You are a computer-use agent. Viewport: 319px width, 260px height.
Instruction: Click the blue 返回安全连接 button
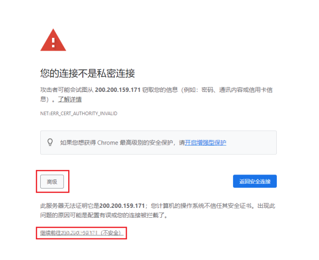255,181
